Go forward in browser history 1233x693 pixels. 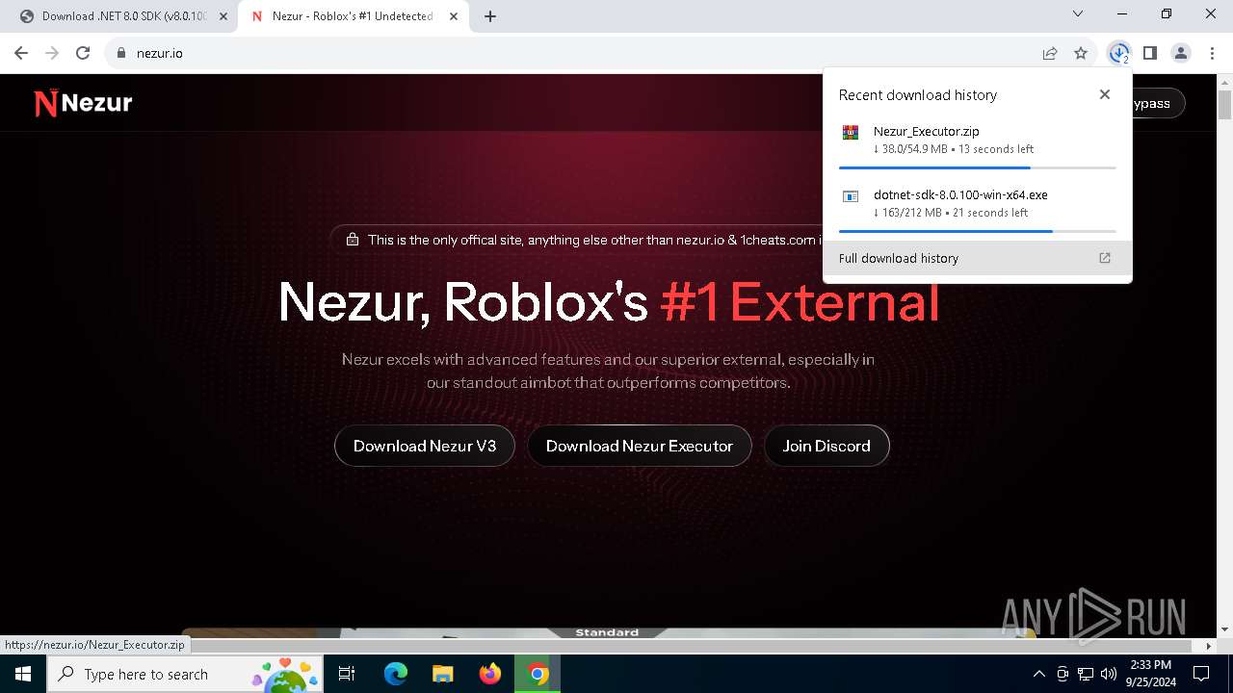(x=52, y=53)
